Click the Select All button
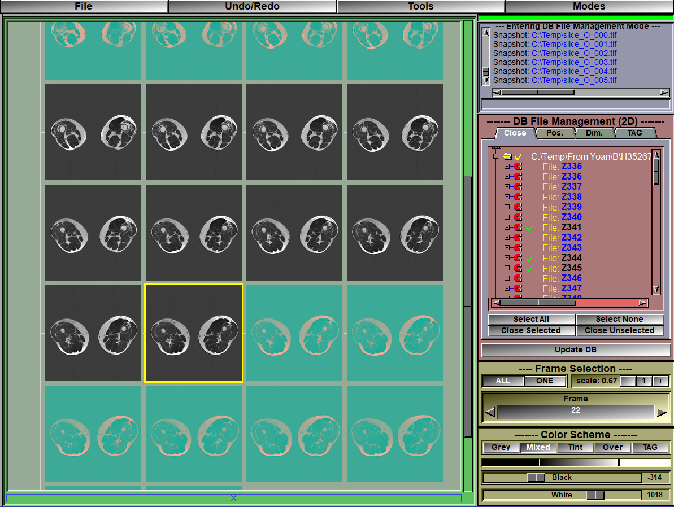 point(531,319)
